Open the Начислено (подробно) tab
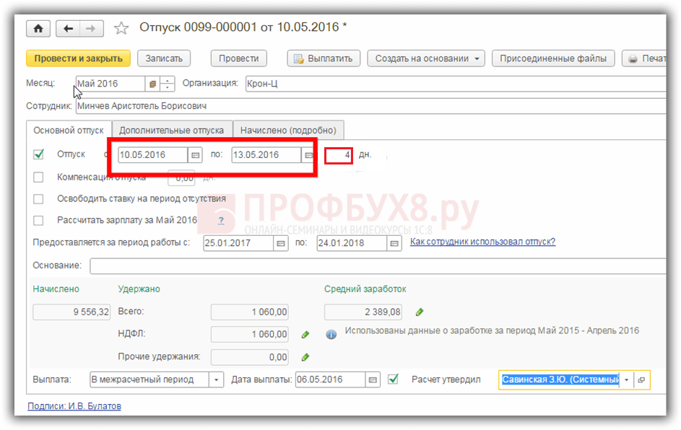This screenshot has height=430, width=681. [x=288, y=130]
